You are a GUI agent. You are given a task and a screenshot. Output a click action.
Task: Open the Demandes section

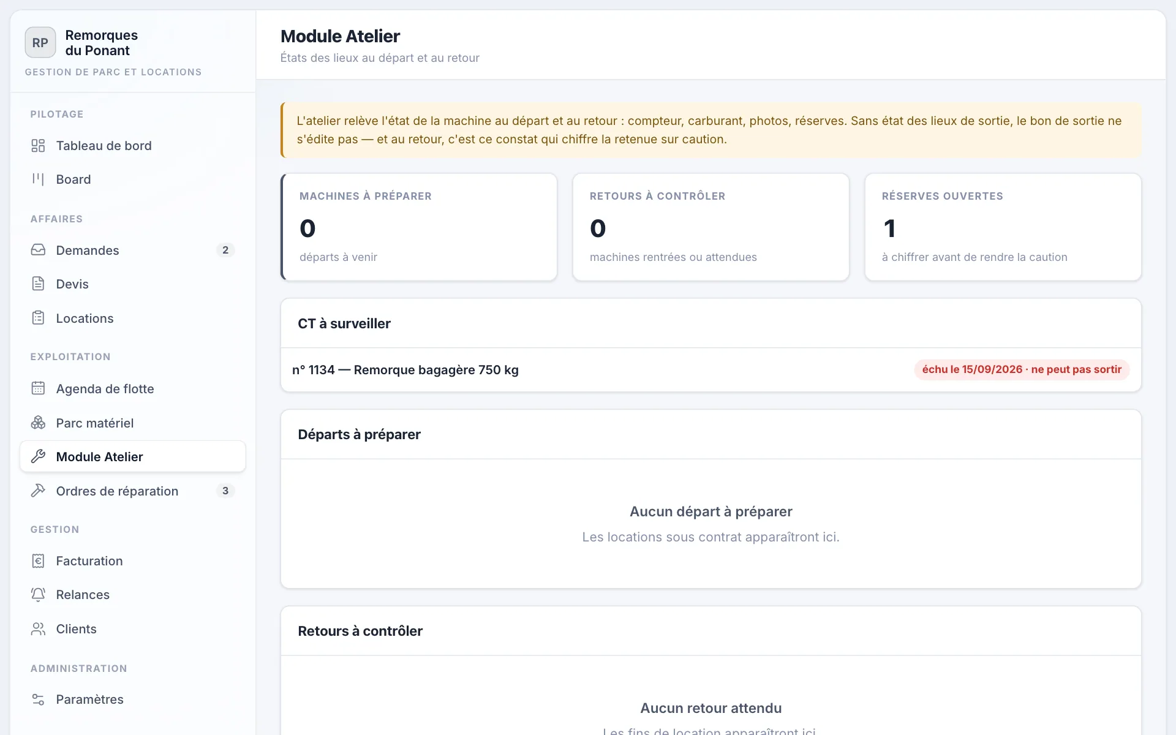133,250
